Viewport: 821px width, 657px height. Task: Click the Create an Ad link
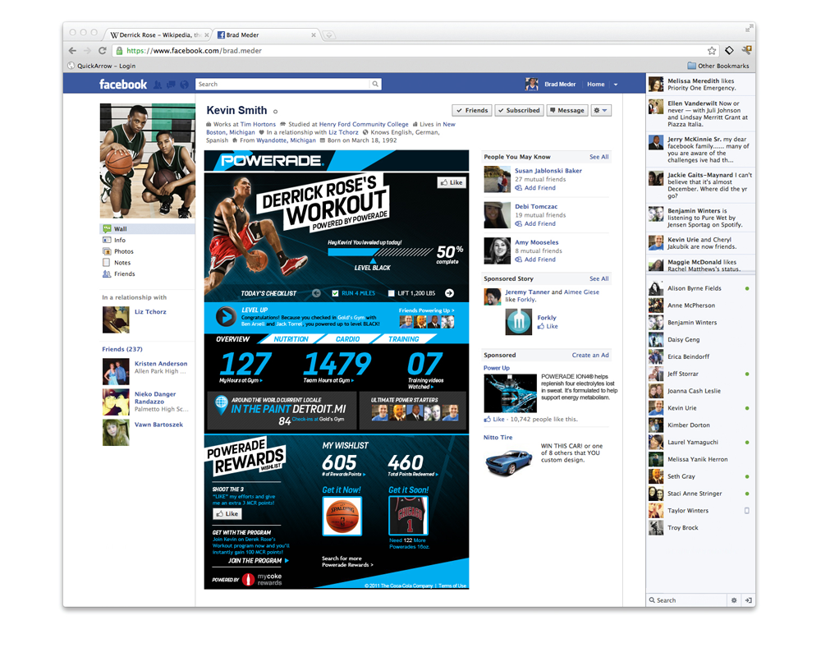tap(590, 356)
